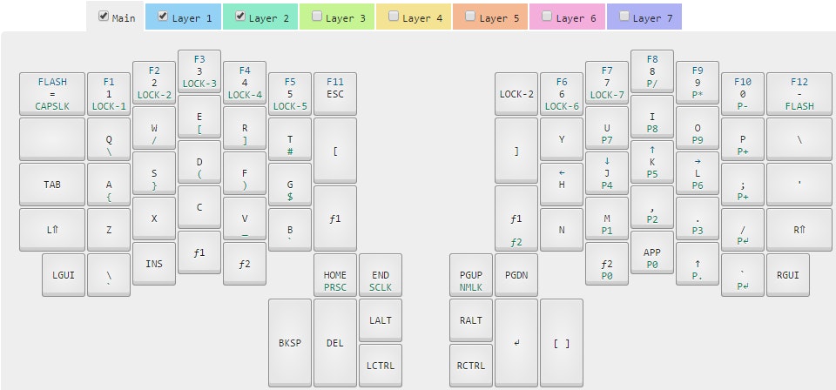Choose the END SCLK key

tap(381, 275)
